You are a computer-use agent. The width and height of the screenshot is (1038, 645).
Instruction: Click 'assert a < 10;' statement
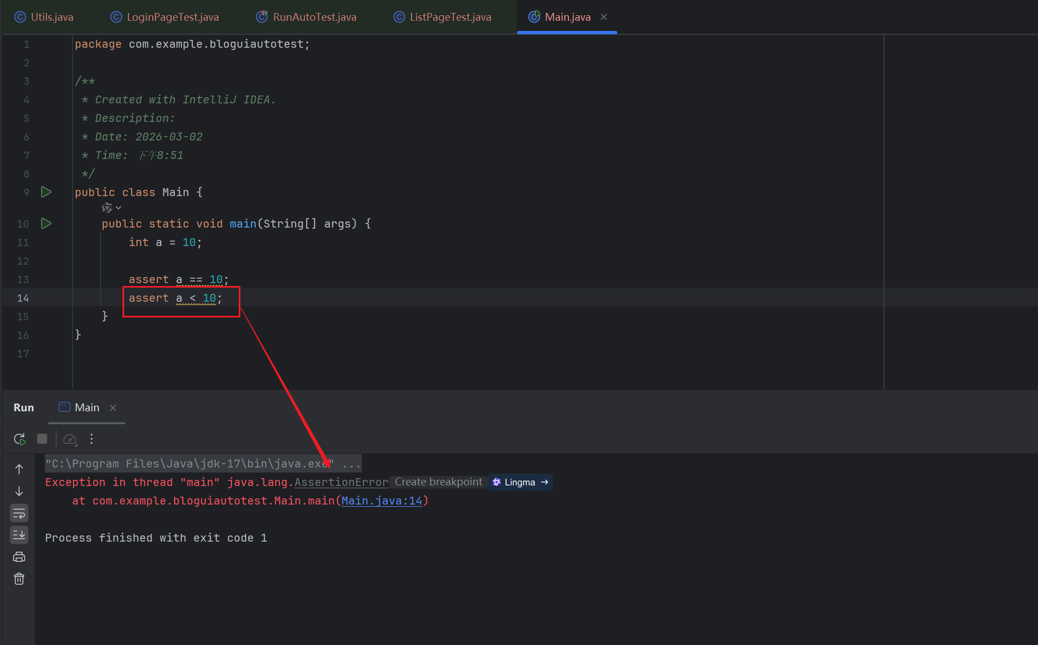pyautogui.click(x=175, y=298)
